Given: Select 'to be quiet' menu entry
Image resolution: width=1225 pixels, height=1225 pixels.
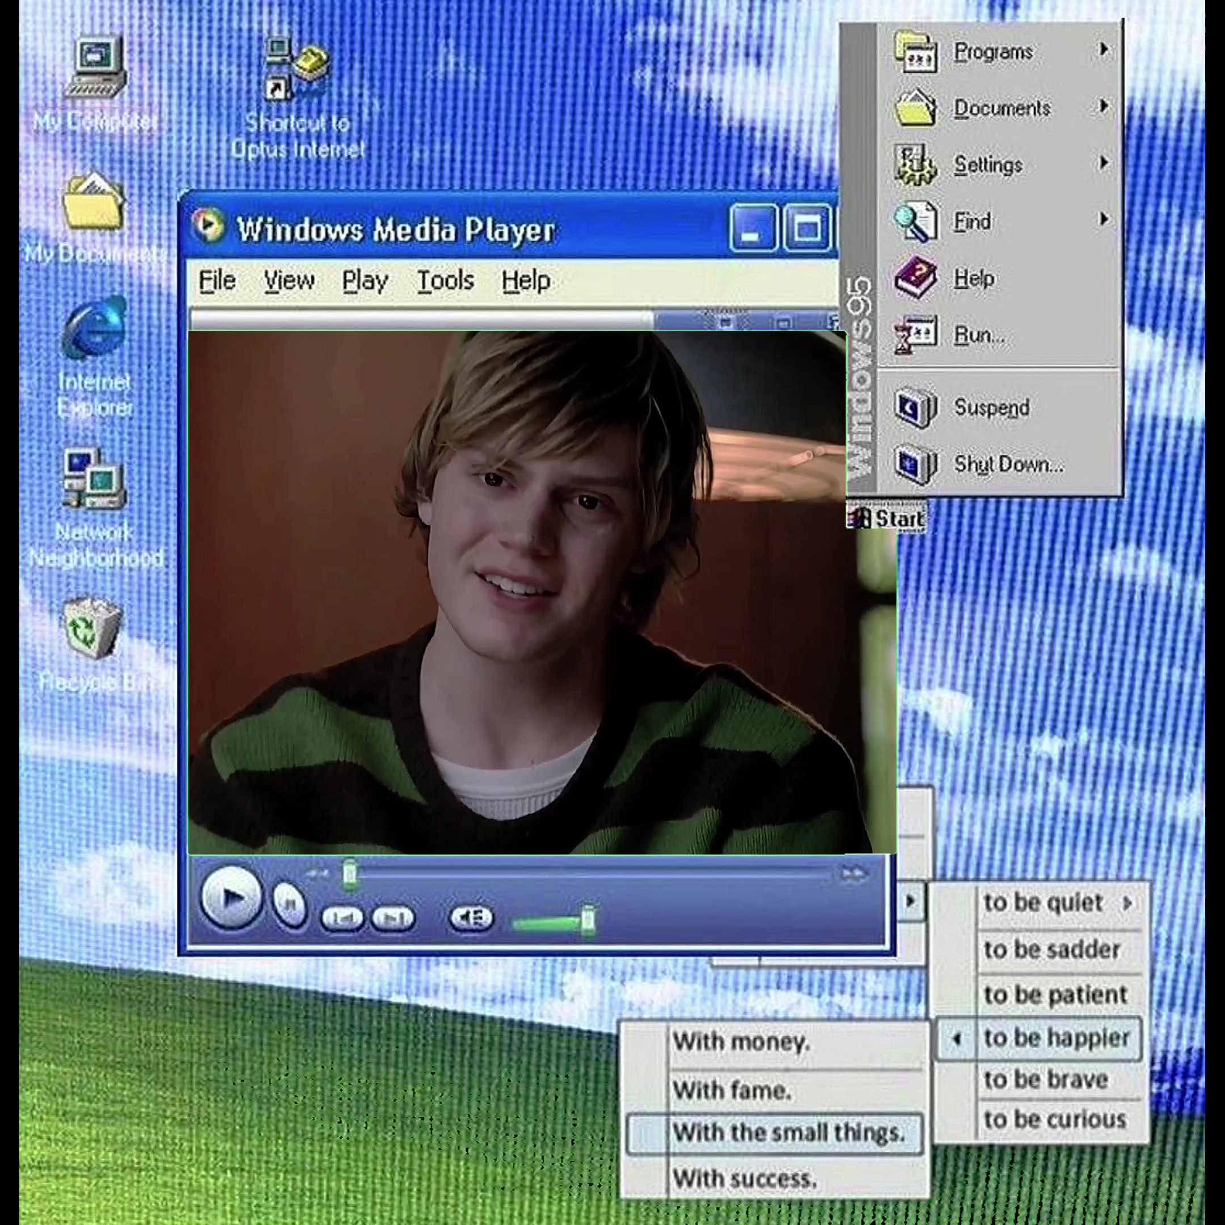Looking at the screenshot, I should [x=1043, y=902].
